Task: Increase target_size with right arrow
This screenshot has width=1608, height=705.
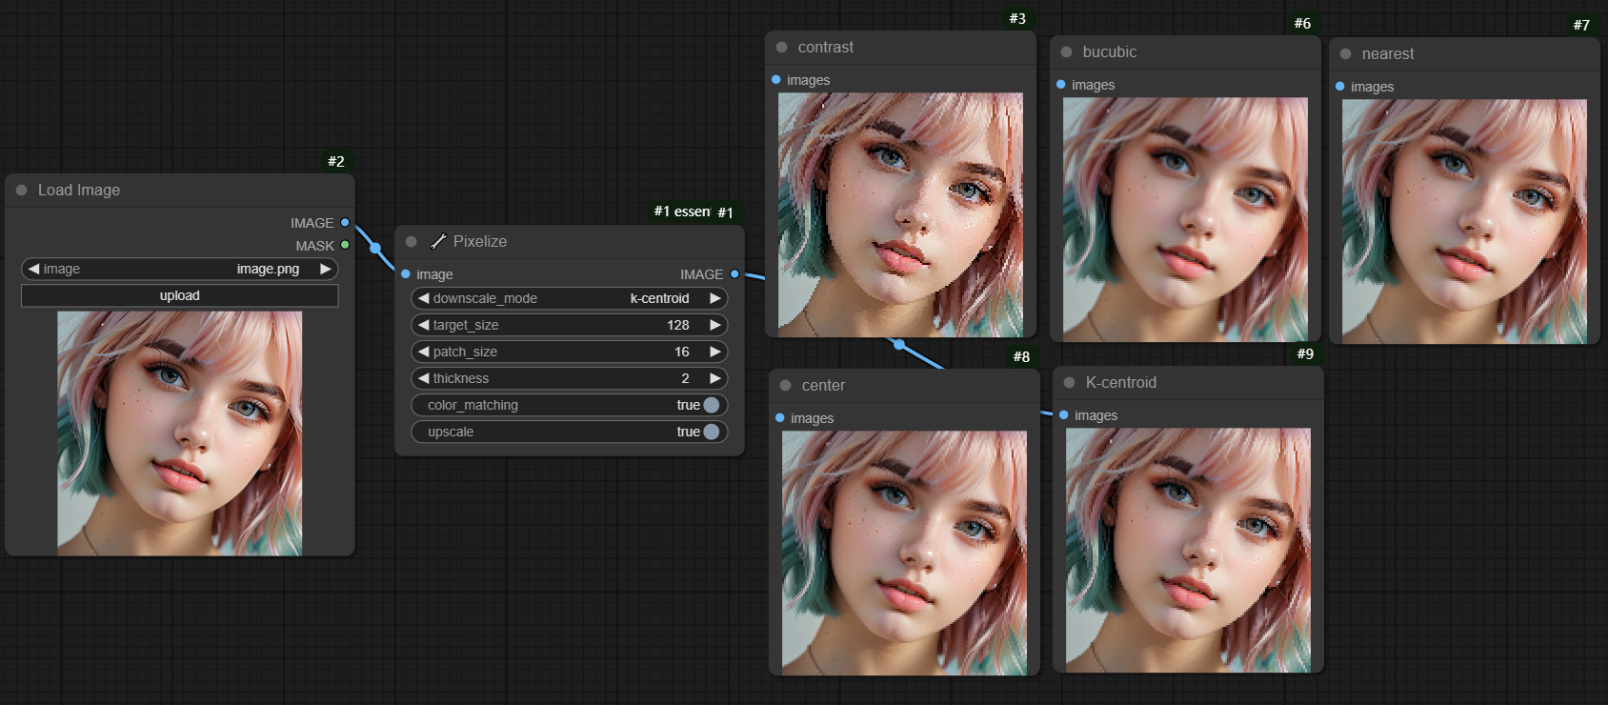Action: tap(714, 325)
